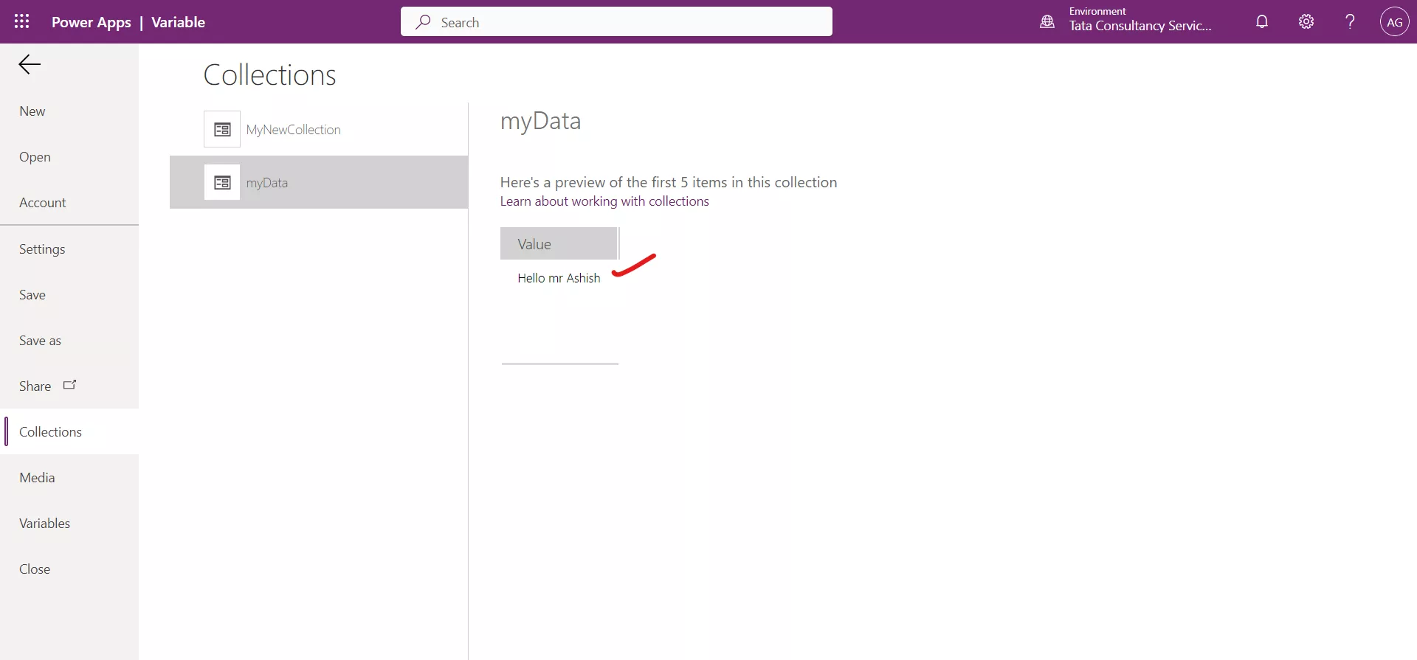1417x660 pixels.
Task: Choose Close in the sidebar
Action: [69, 569]
